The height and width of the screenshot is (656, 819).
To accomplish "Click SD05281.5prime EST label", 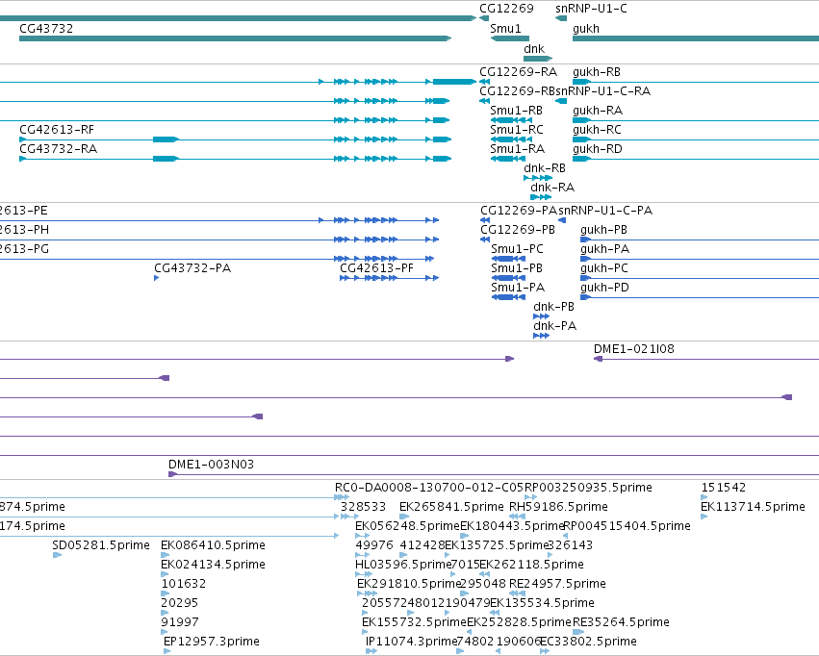I will click(101, 545).
